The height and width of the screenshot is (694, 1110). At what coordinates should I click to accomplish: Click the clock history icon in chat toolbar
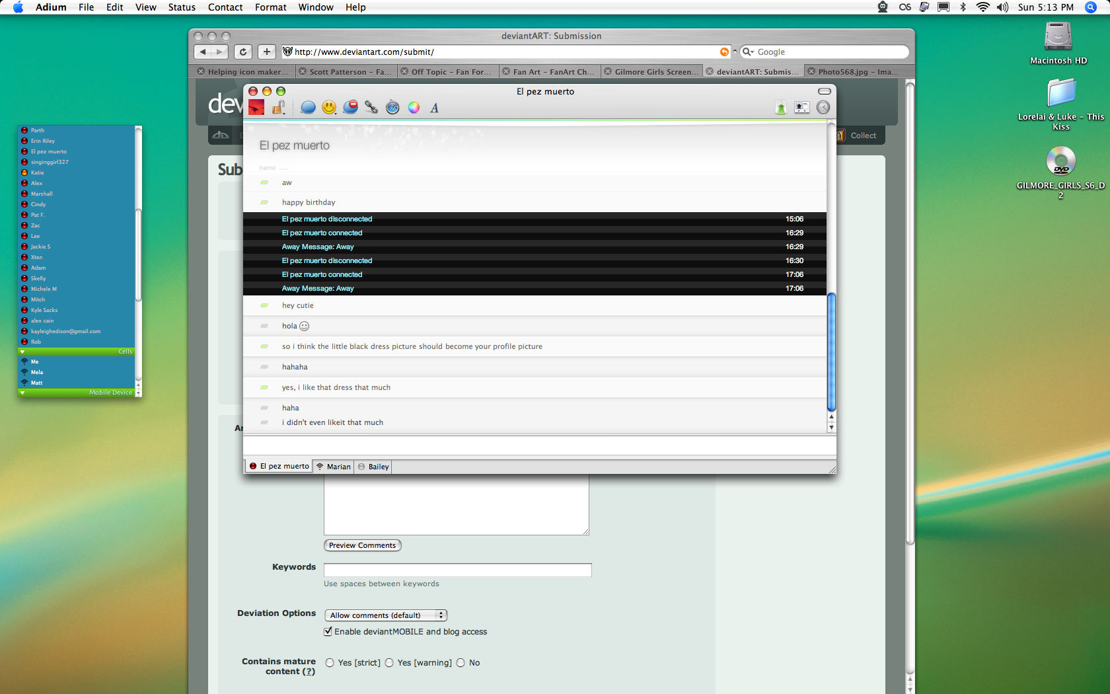(823, 107)
